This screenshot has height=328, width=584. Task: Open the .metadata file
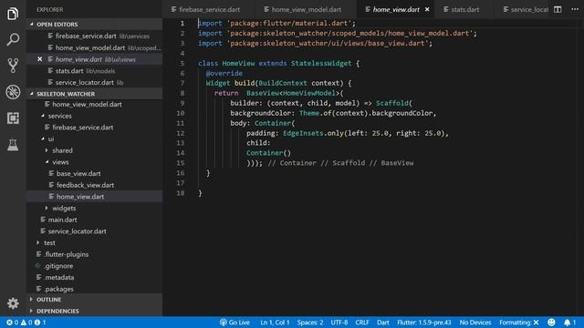95,277
